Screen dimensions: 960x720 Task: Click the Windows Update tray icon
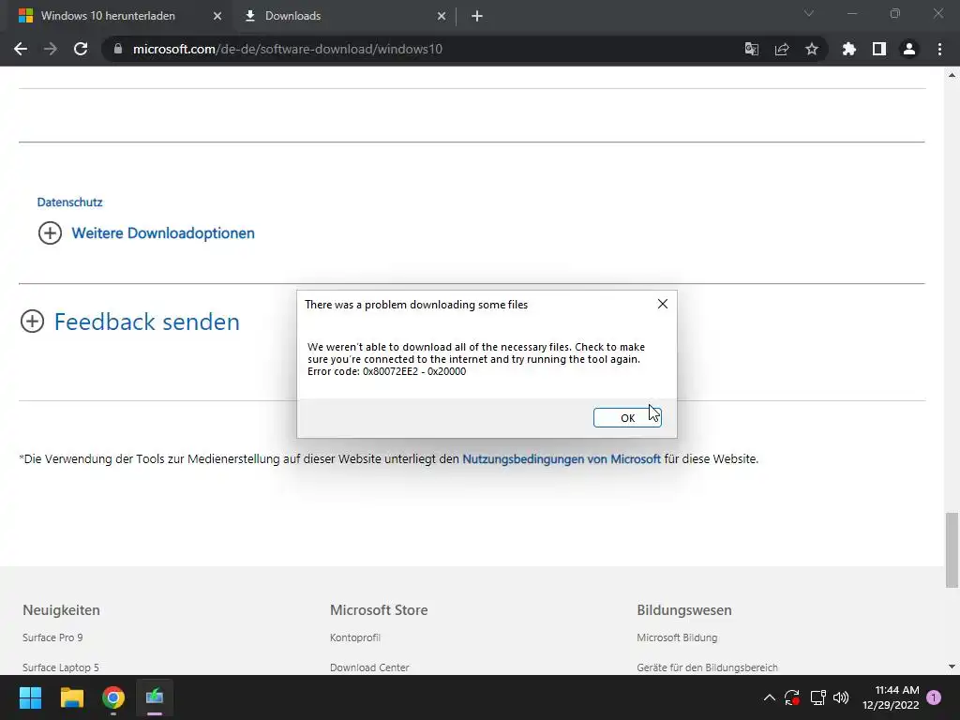pyautogui.click(x=792, y=697)
